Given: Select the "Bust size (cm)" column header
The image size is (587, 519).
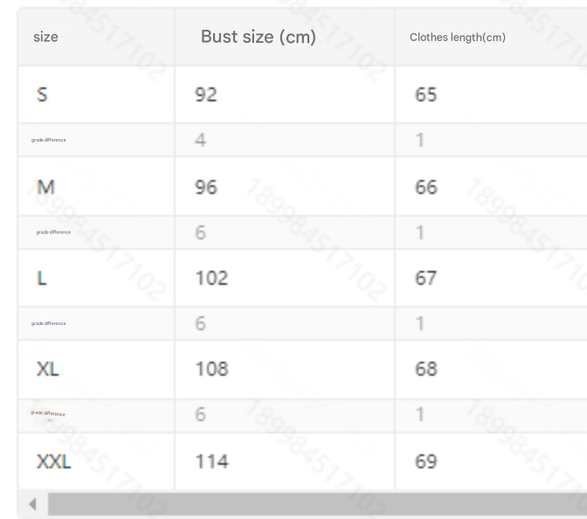Looking at the screenshot, I should point(258,38).
